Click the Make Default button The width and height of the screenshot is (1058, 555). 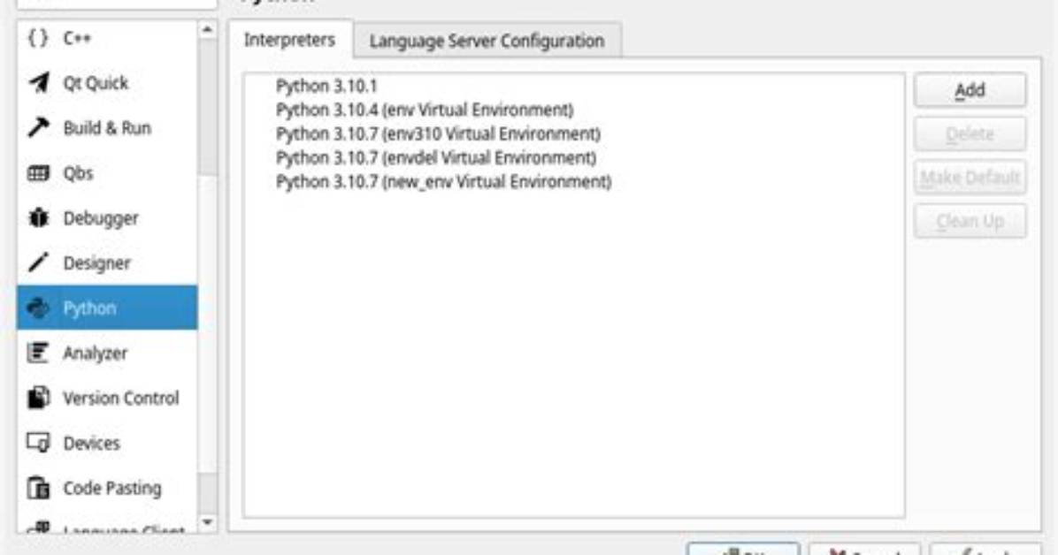tap(970, 178)
